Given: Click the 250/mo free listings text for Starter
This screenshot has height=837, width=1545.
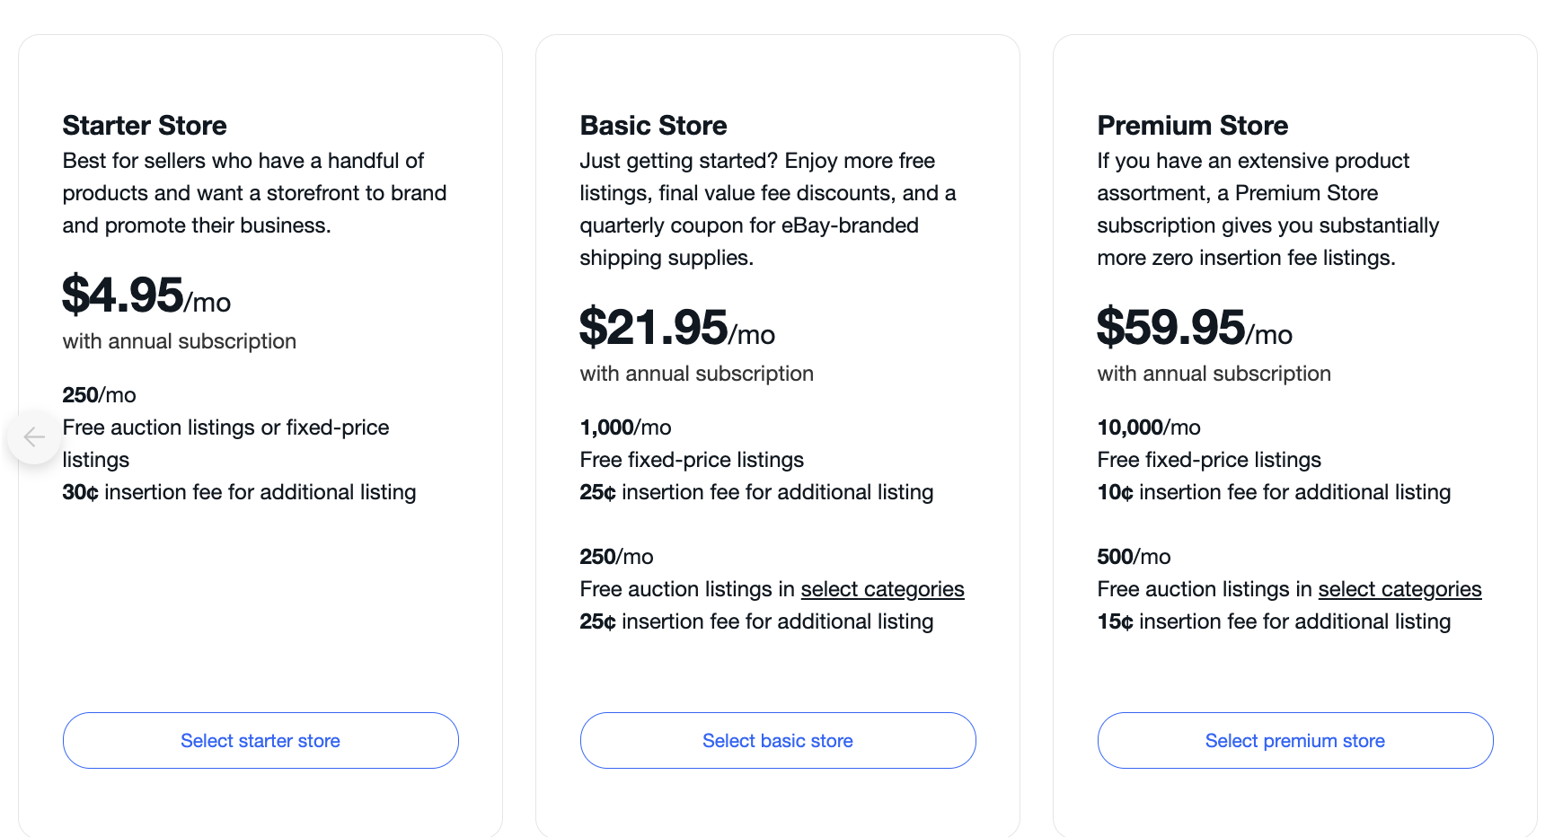Looking at the screenshot, I should [x=99, y=394].
